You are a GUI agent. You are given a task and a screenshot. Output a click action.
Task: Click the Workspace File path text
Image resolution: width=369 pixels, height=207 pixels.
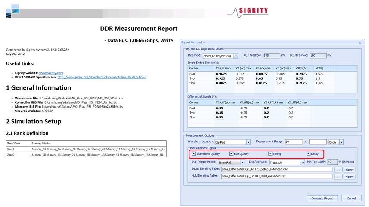coord(81,98)
